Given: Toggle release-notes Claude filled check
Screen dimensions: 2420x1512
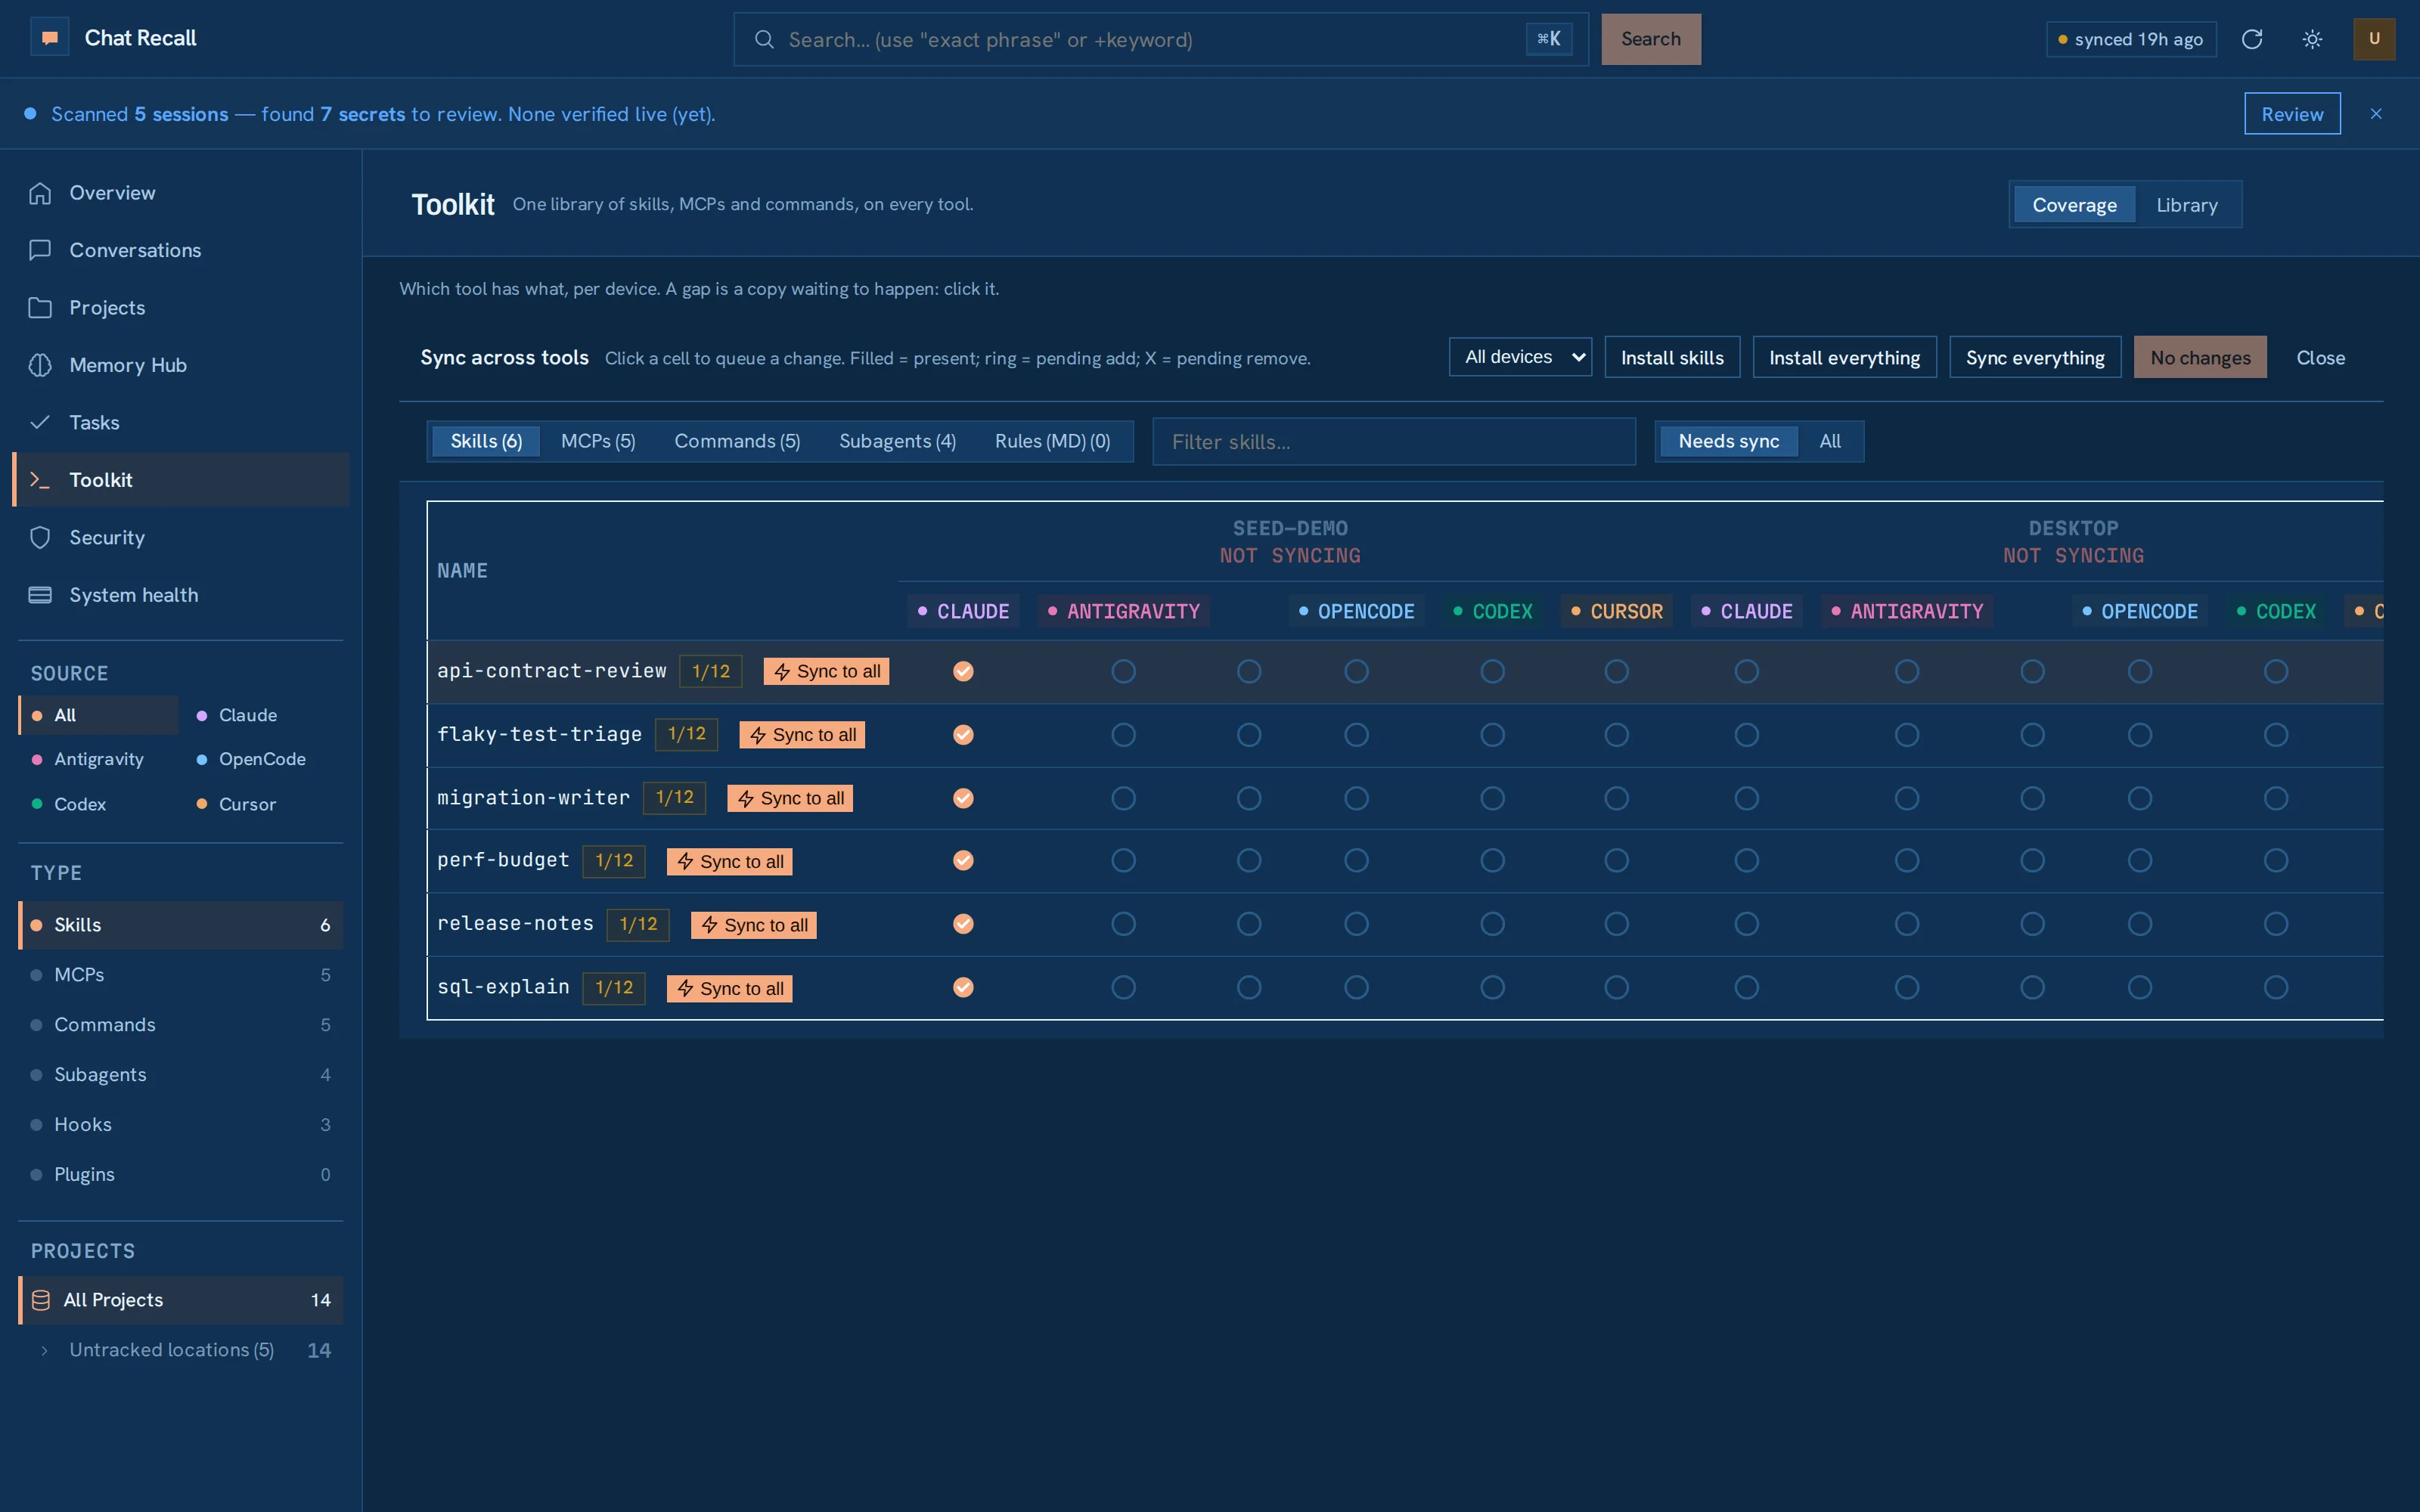Looking at the screenshot, I should pos(963,924).
